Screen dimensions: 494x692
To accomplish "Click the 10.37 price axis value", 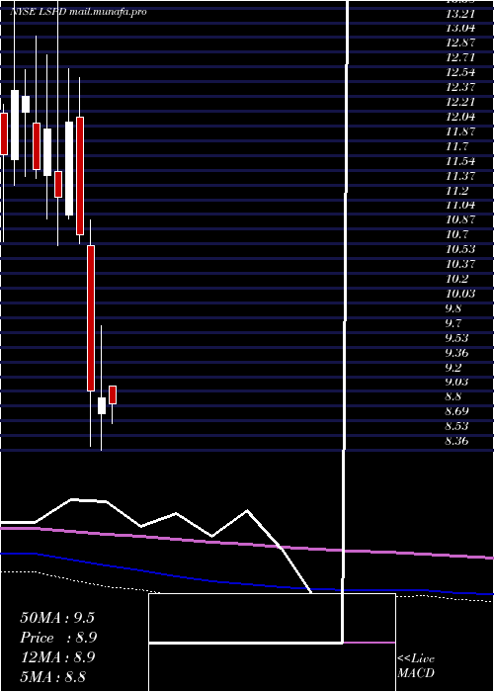I will point(460,264).
